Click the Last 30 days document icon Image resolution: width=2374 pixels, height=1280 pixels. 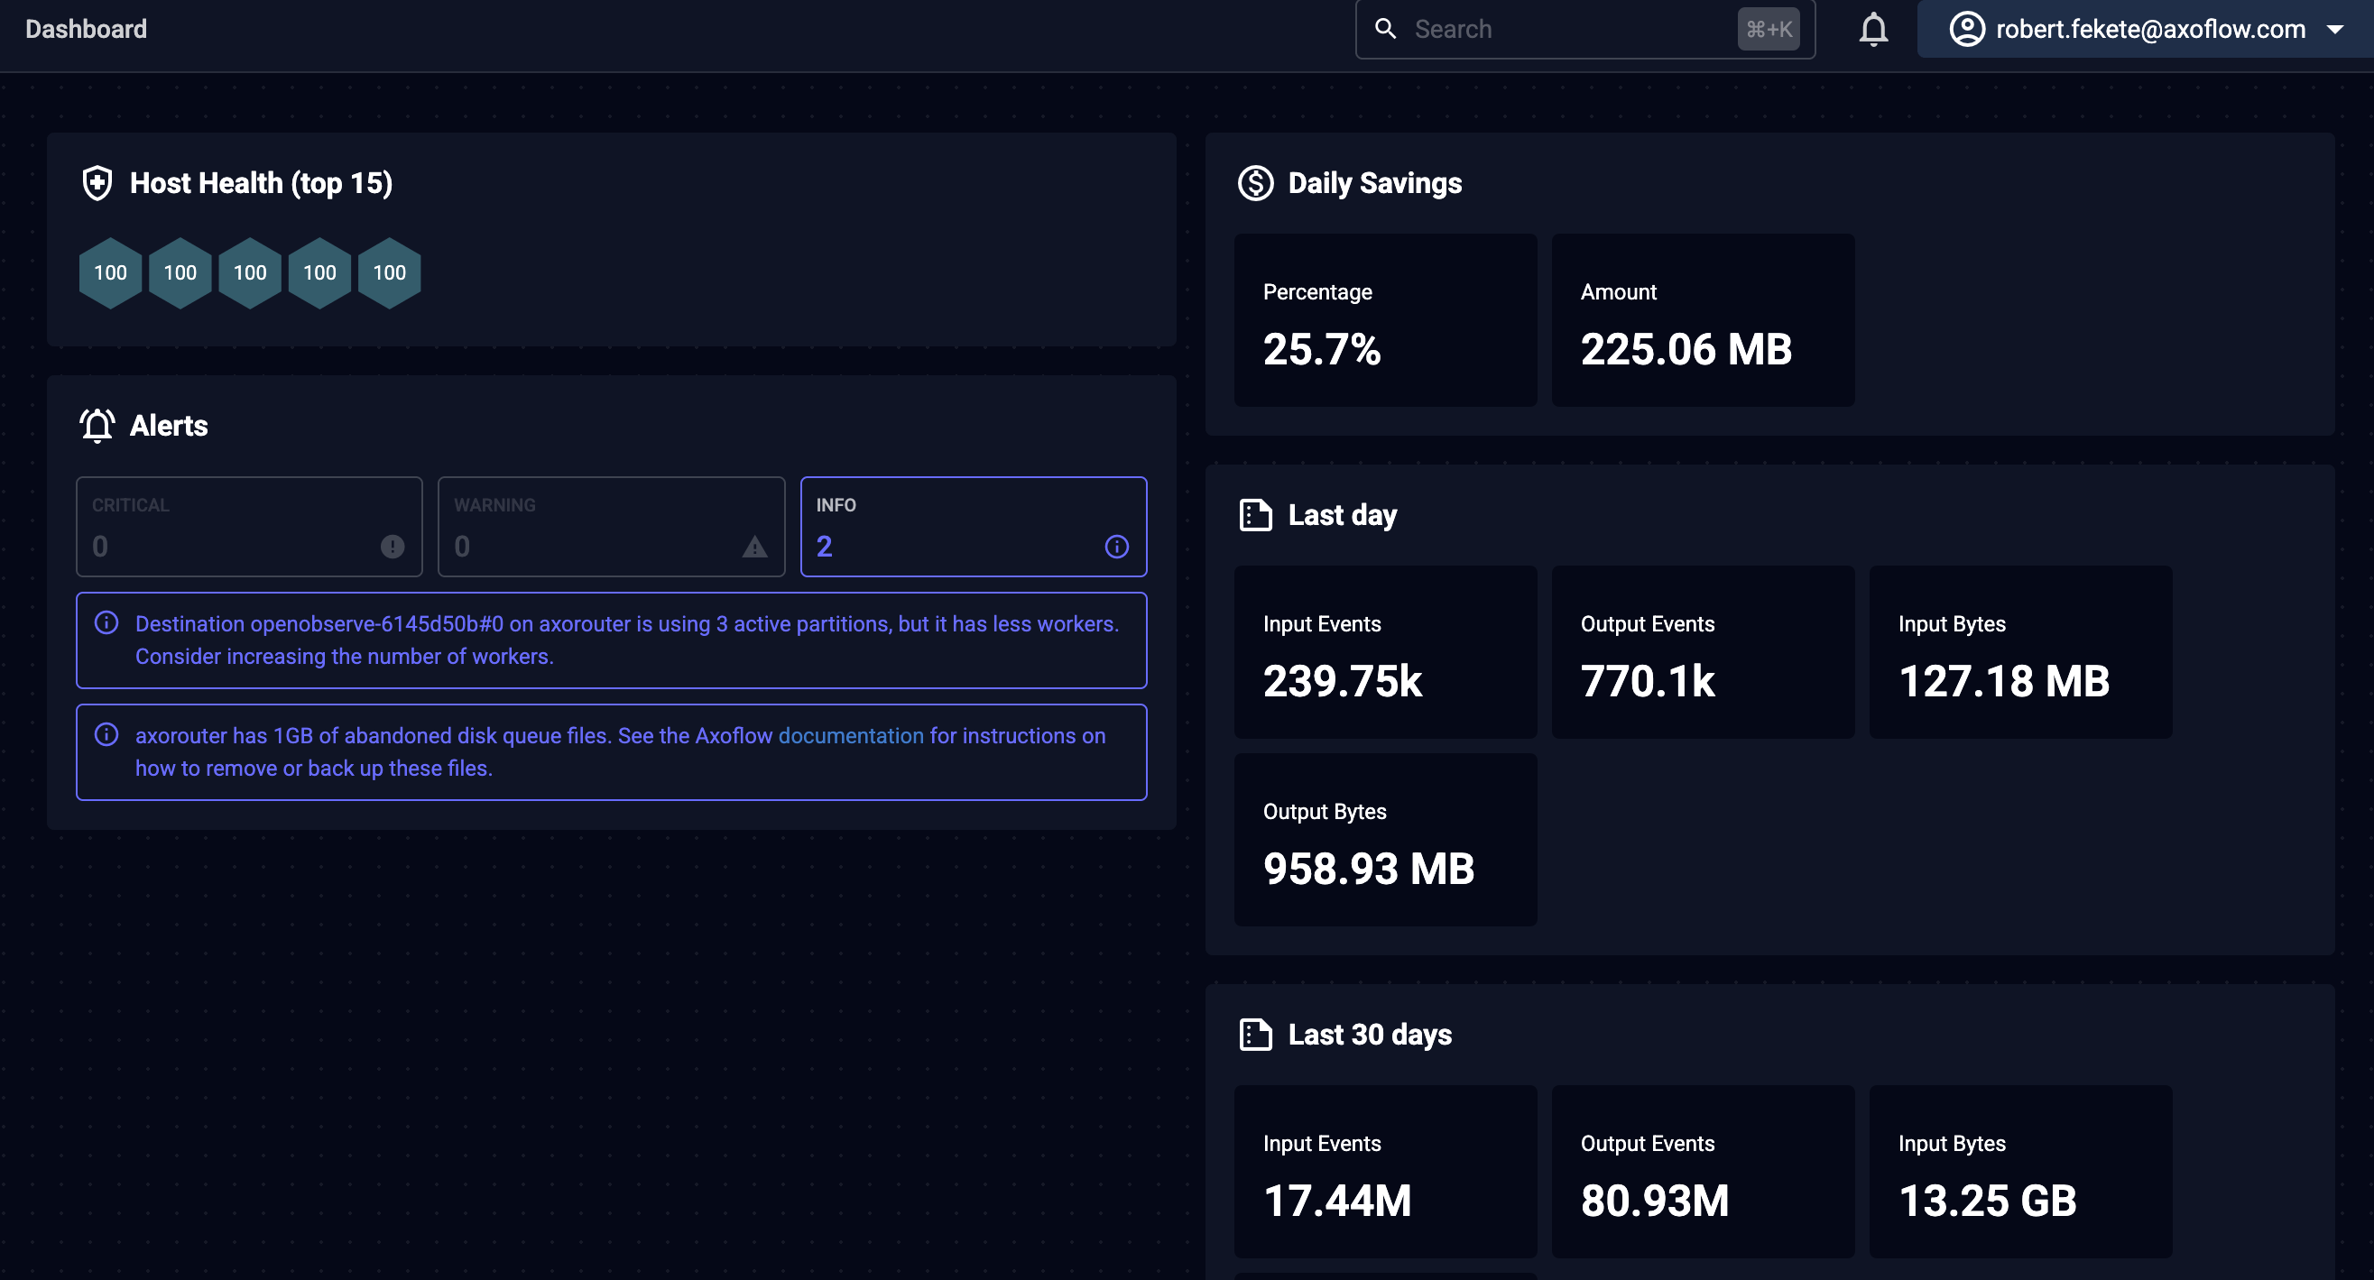(1255, 1035)
